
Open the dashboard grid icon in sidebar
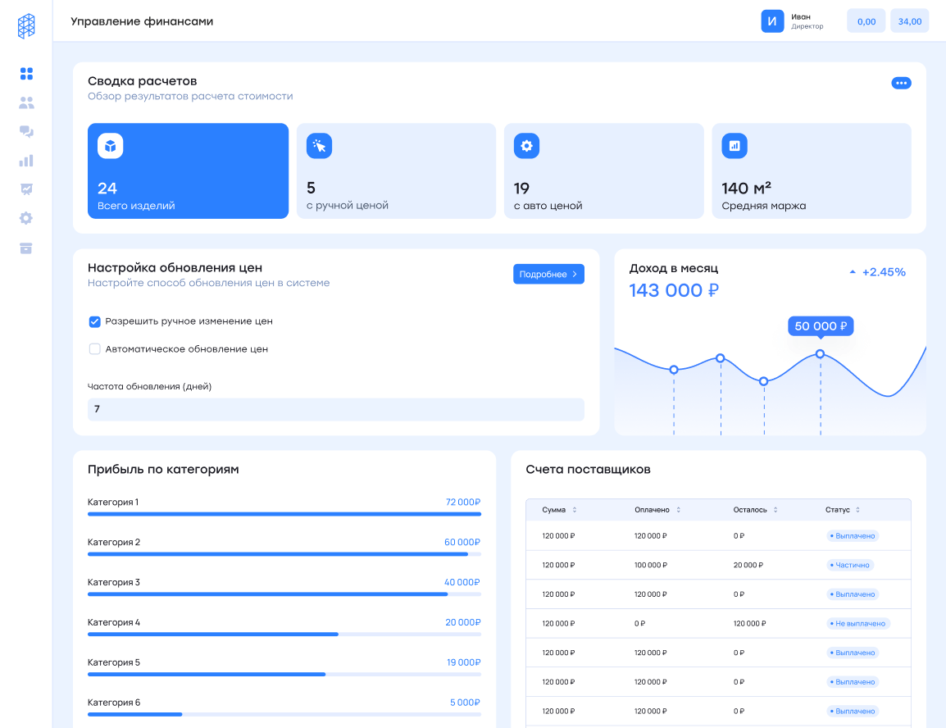[x=26, y=74]
